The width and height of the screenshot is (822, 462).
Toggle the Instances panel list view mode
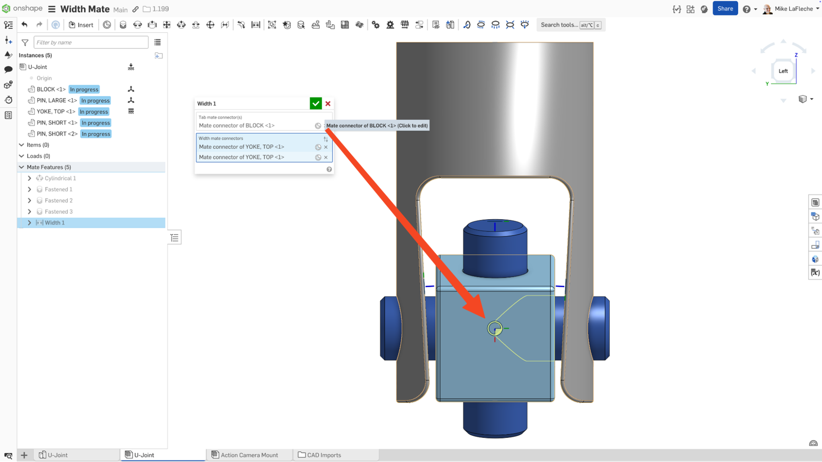pos(158,42)
